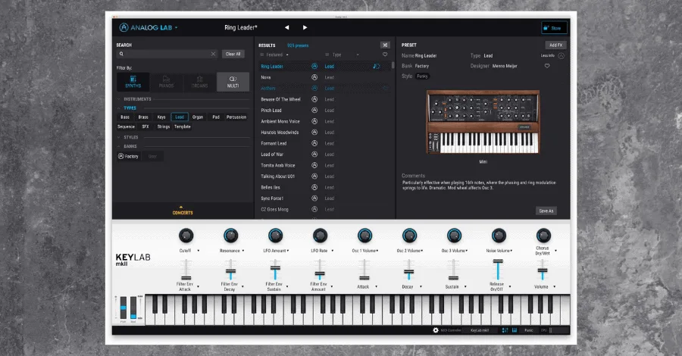Open the Chorus Dry/Wet assignment dropdown
The width and height of the screenshot is (682, 356).
tap(555, 251)
